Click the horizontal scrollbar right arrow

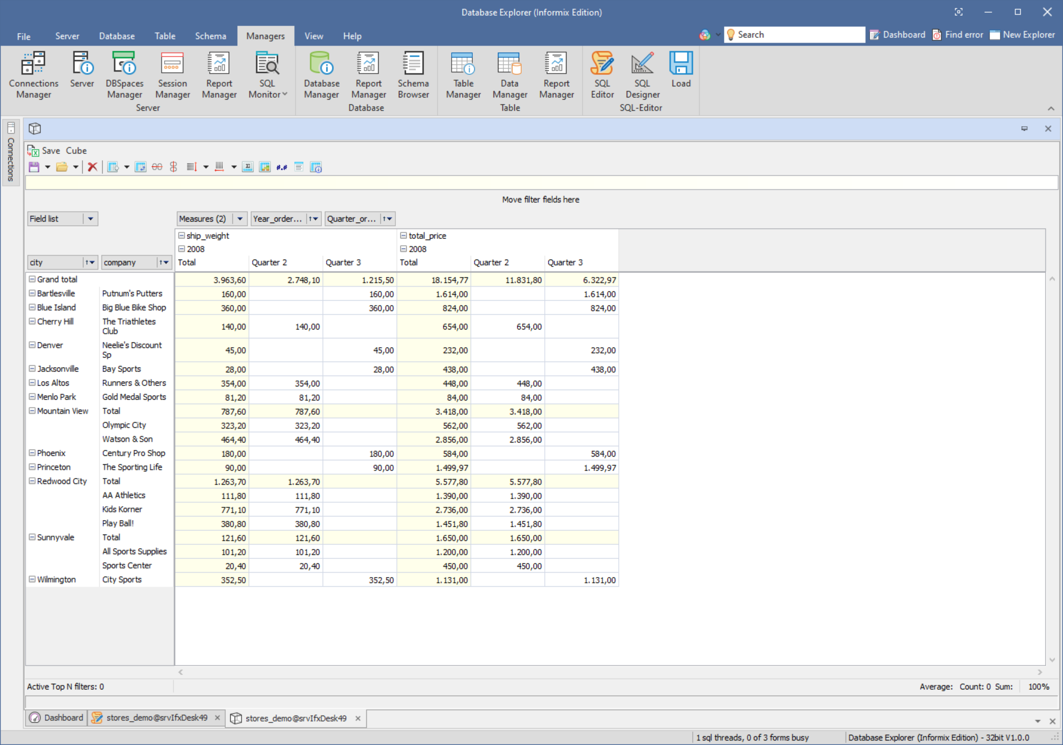(x=1039, y=672)
